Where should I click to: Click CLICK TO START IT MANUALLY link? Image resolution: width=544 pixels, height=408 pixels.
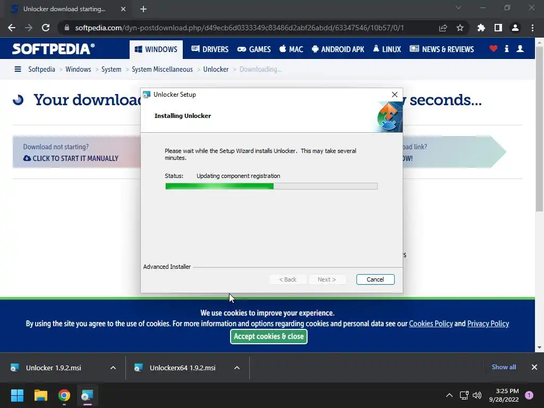click(71, 158)
